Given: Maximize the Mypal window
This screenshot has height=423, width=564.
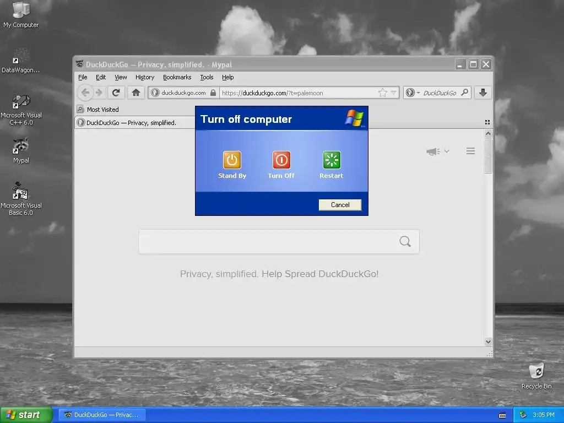Looking at the screenshot, I should point(473,64).
